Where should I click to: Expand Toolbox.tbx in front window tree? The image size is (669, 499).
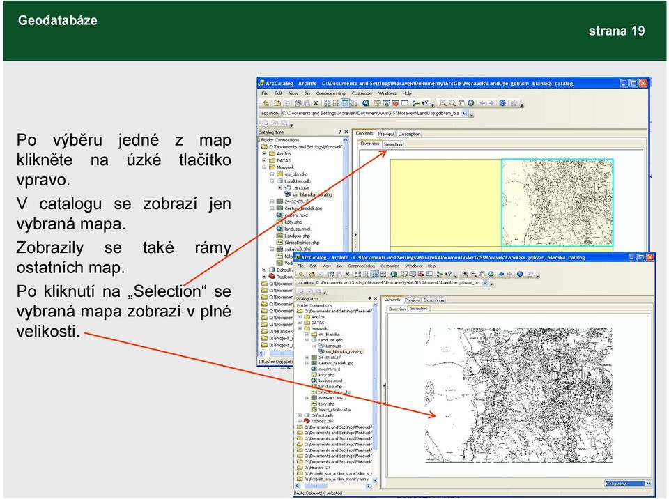300,421
